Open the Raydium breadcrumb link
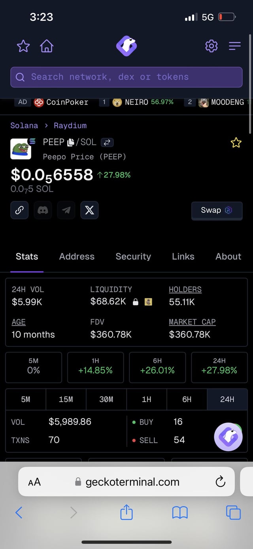 tap(70, 126)
